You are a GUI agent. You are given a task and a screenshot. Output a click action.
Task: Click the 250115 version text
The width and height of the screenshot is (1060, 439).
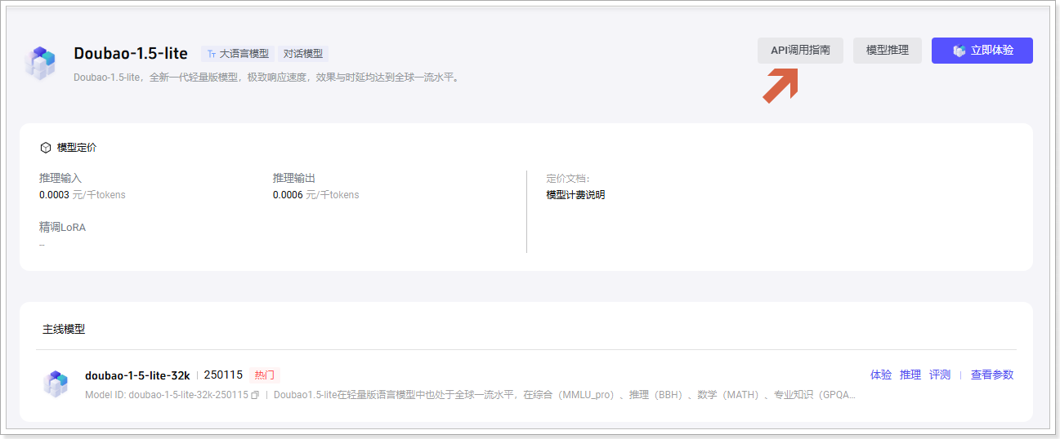[x=223, y=375]
